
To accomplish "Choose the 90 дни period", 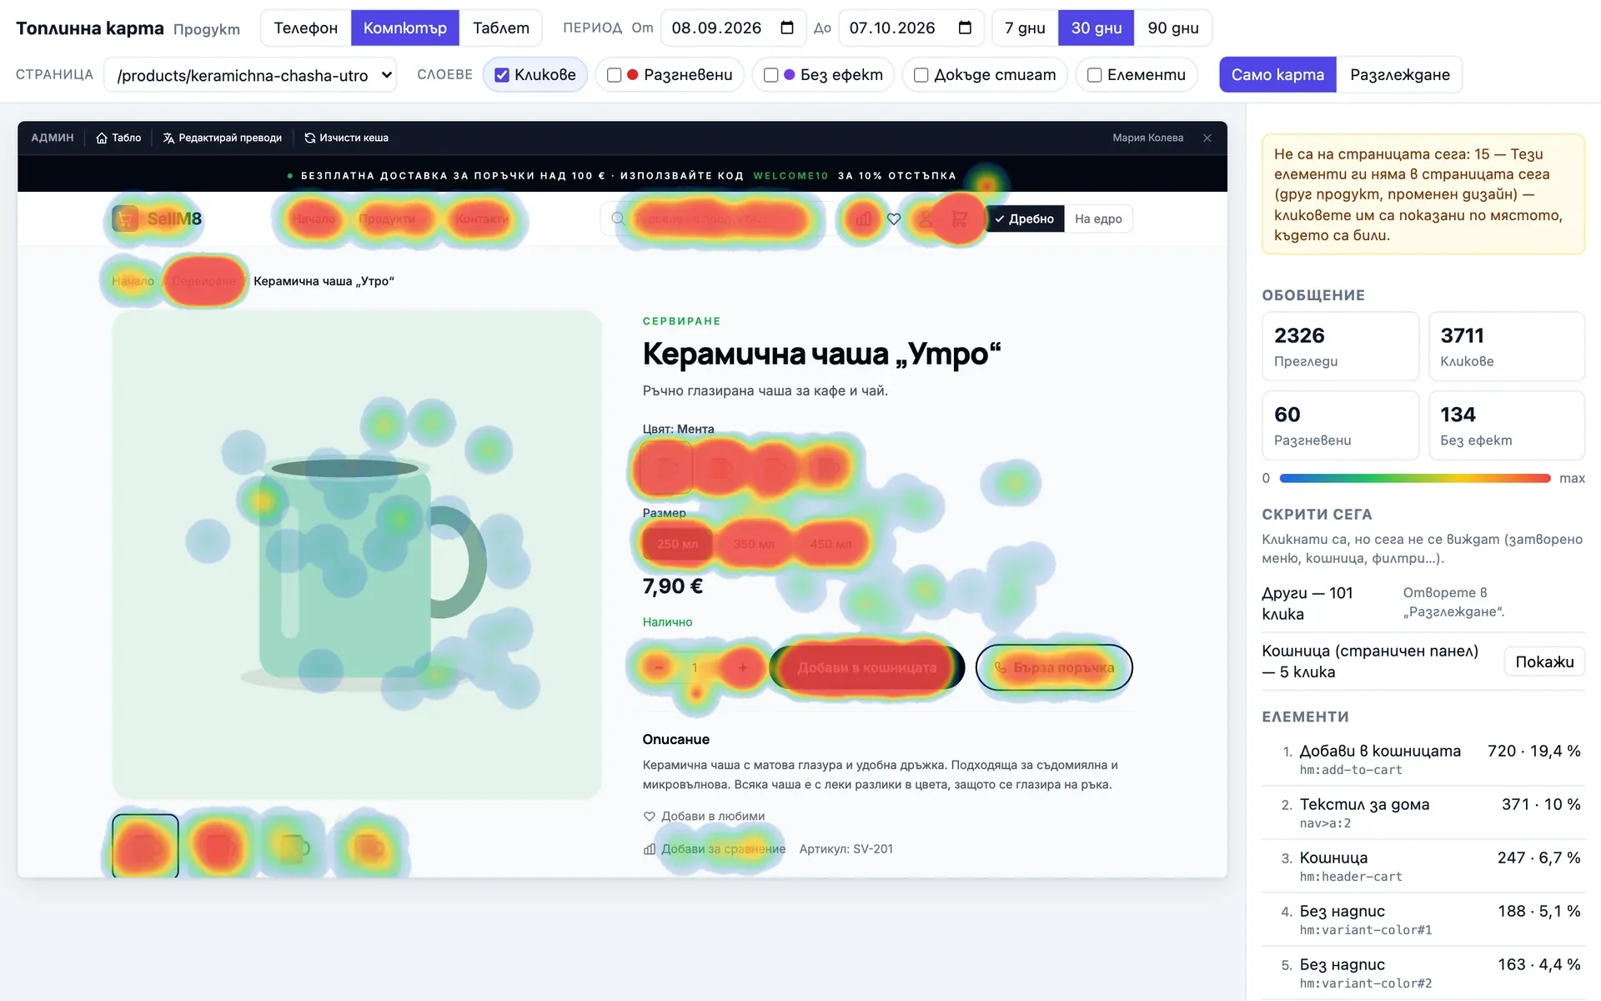I will coord(1173,28).
